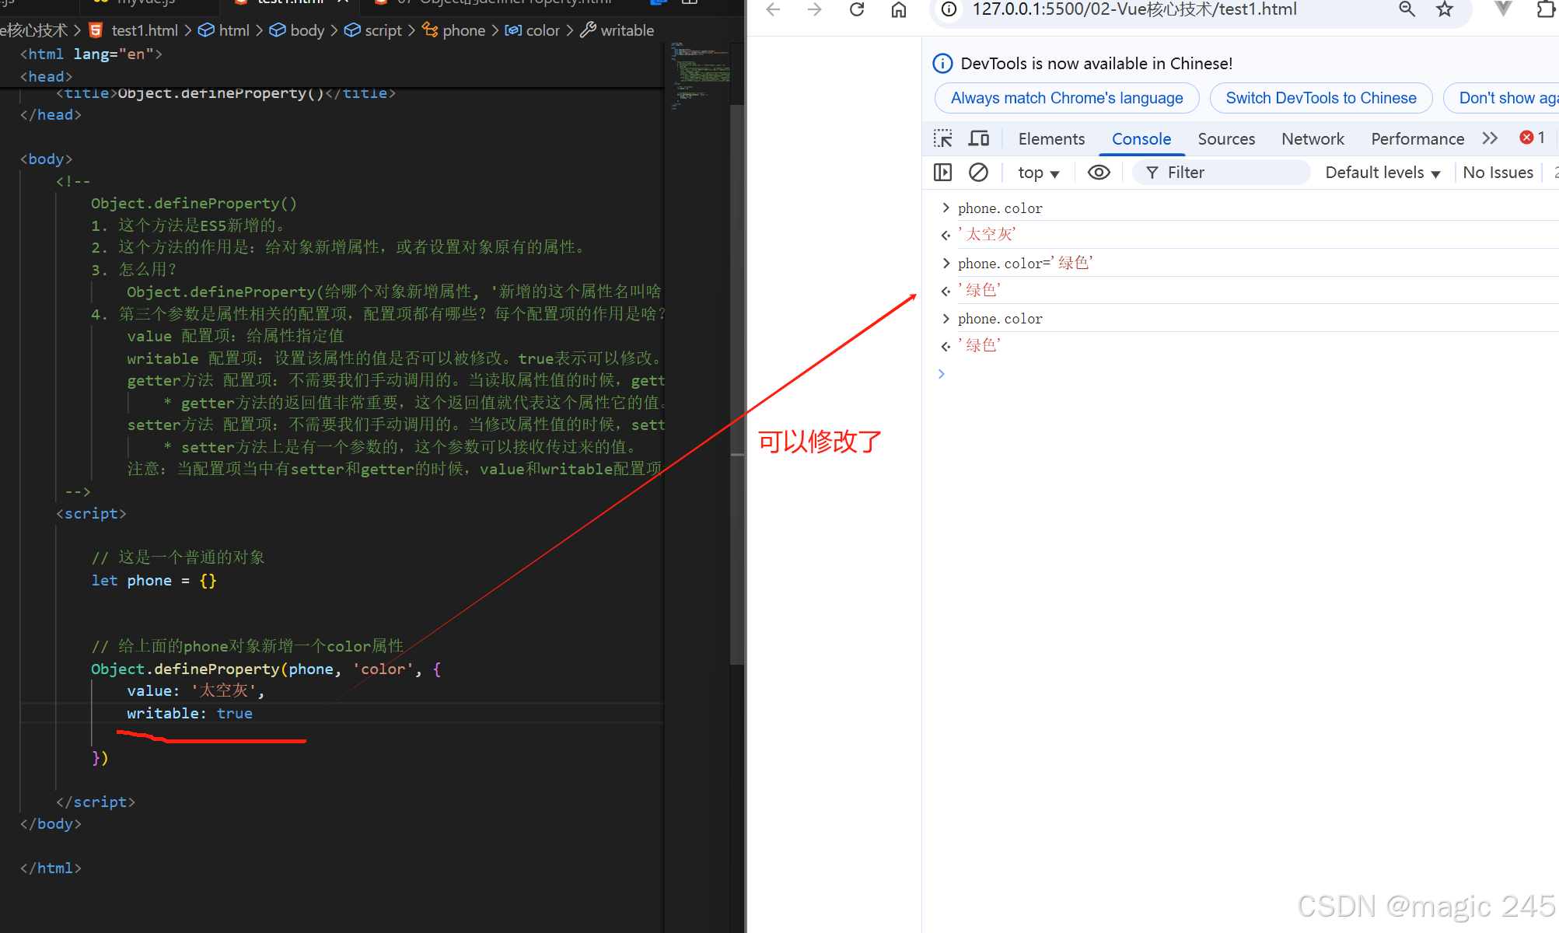
Task: Toggle the console sidebar panel icon
Action: (942, 173)
